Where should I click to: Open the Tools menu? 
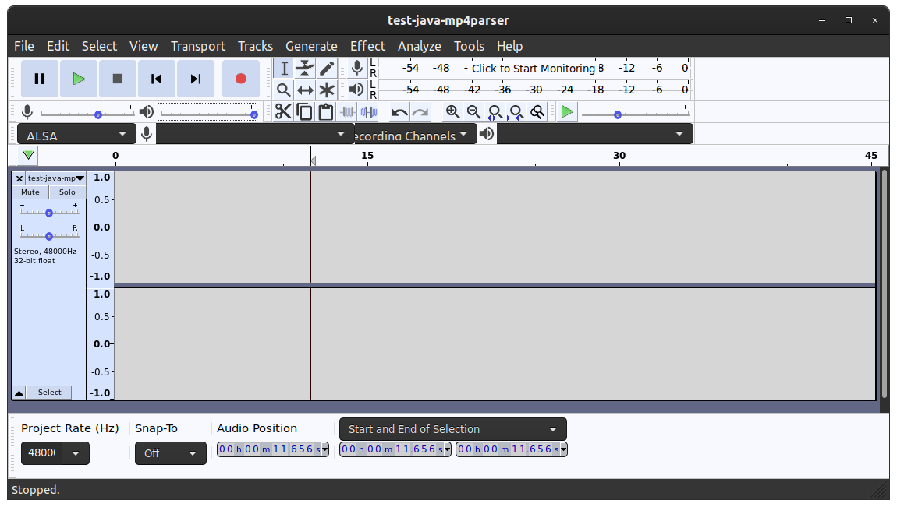[x=469, y=46]
